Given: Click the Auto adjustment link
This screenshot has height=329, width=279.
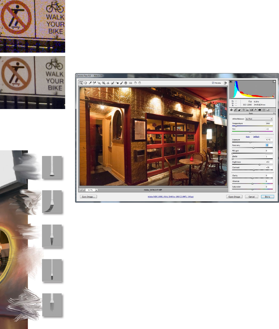Looking at the screenshot, I should click(247, 137).
